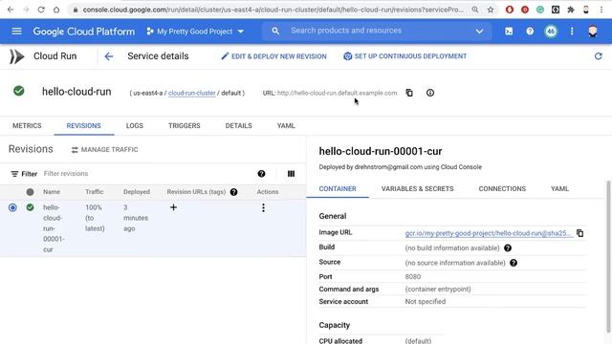Open the service YAML tab
Image resolution: width=612 pixels, height=344 pixels.
coord(286,126)
